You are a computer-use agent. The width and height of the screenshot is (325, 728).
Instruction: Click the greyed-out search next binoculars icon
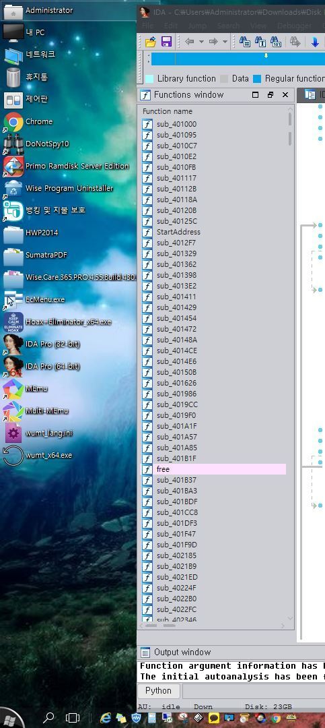[x=295, y=42]
